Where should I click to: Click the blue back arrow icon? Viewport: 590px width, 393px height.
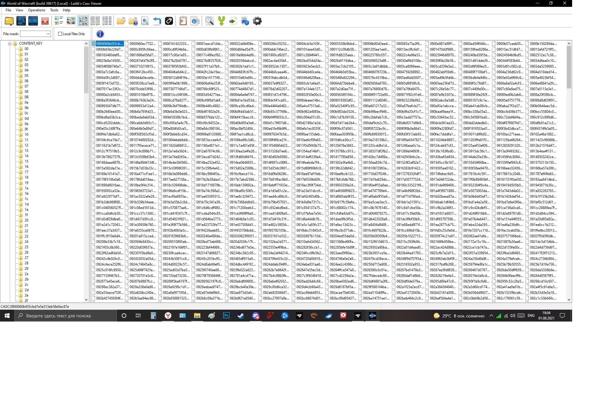(x=157, y=21)
